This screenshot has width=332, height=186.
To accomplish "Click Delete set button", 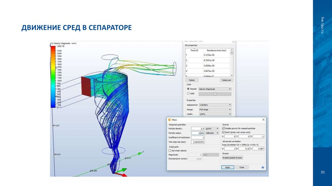I will point(227,80).
